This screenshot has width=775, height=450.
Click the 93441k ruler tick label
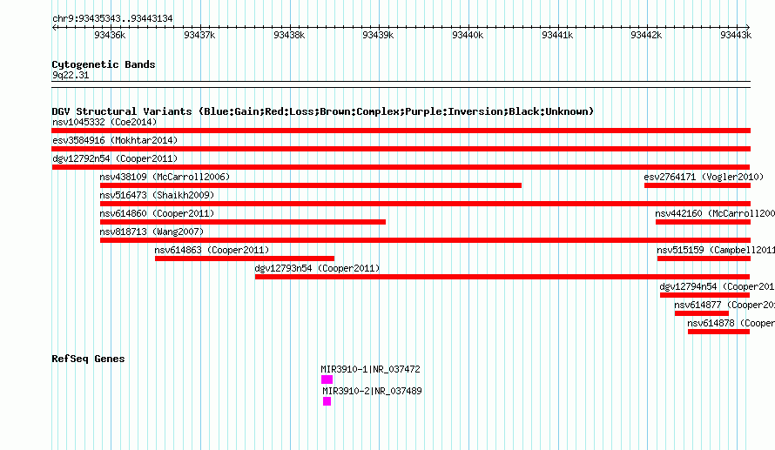[557, 35]
